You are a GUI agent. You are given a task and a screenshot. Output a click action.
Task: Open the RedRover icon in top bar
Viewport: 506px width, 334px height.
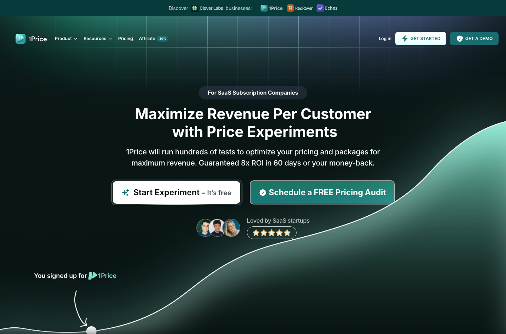291,8
